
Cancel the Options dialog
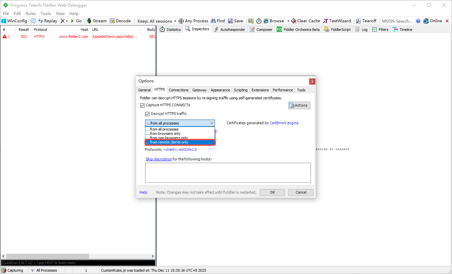tap(301, 192)
